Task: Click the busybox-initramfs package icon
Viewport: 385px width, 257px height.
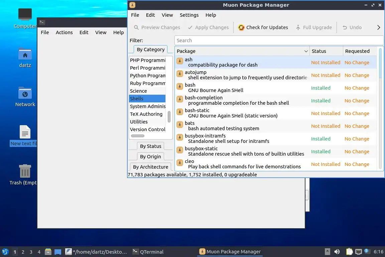Action: click(x=180, y=137)
